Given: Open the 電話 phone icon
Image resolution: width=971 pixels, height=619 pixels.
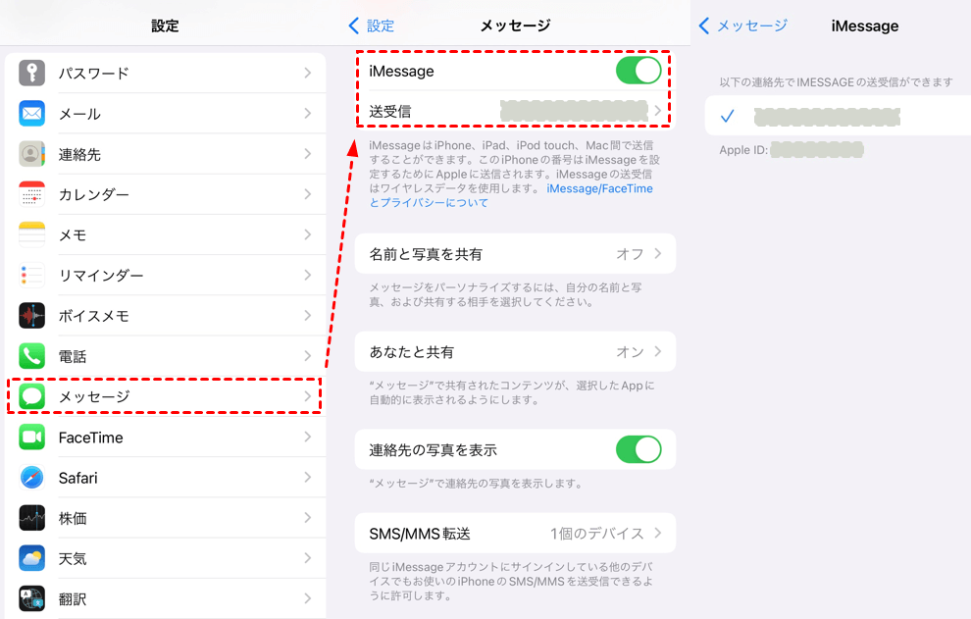Looking at the screenshot, I should click(32, 356).
